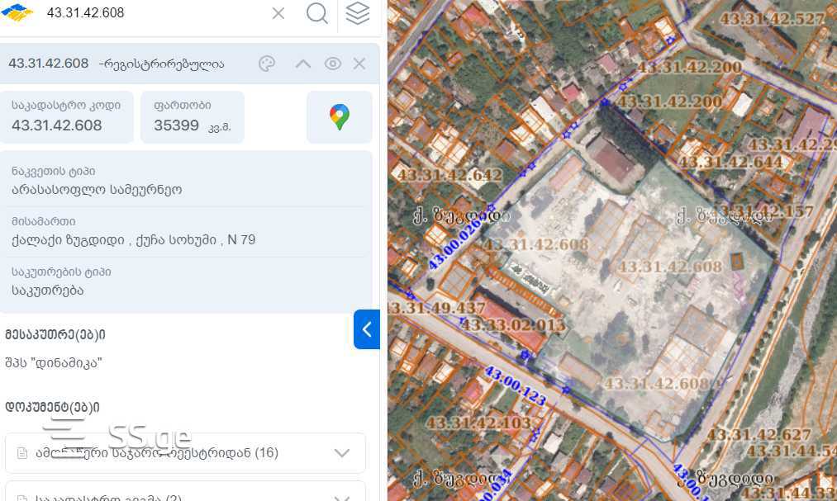This screenshot has width=837, height=501.
Task: Select parcel label 43.31.42.642 on map
Action: click(x=449, y=175)
